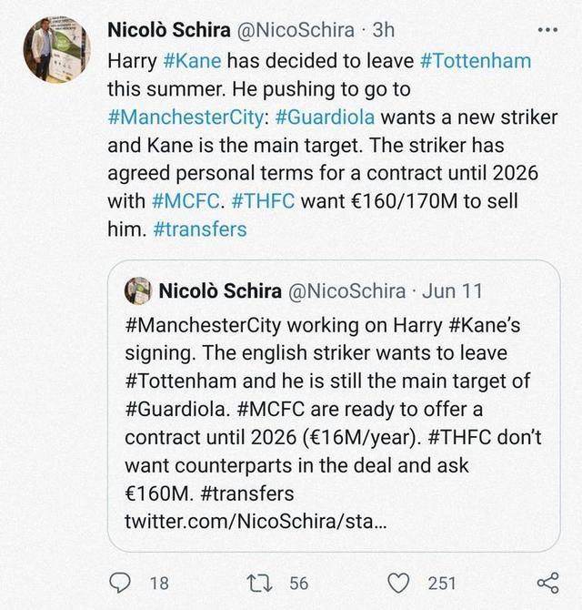
Task: Click the share icon below the tweet
Action: click(547, 583)
